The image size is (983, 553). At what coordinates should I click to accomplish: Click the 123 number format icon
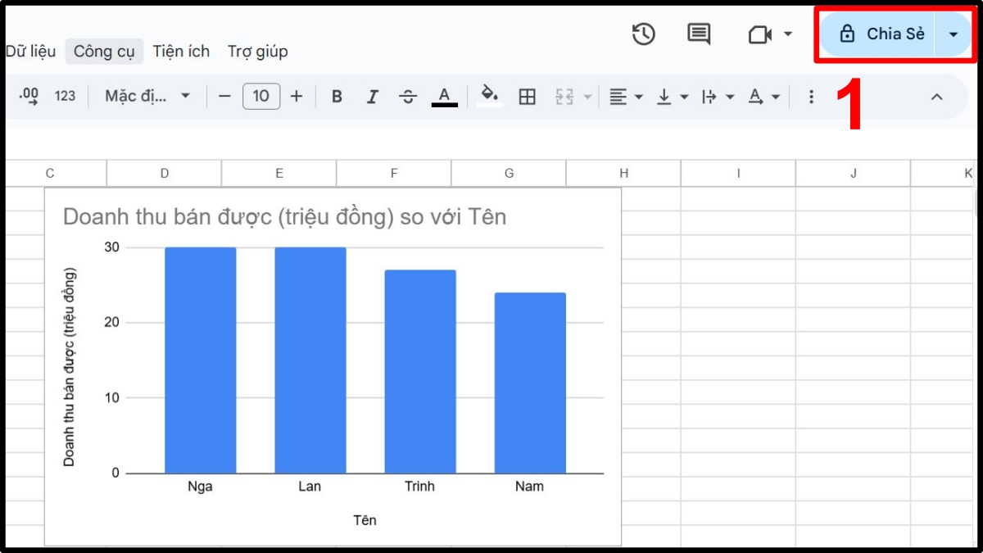pos(64,96)
